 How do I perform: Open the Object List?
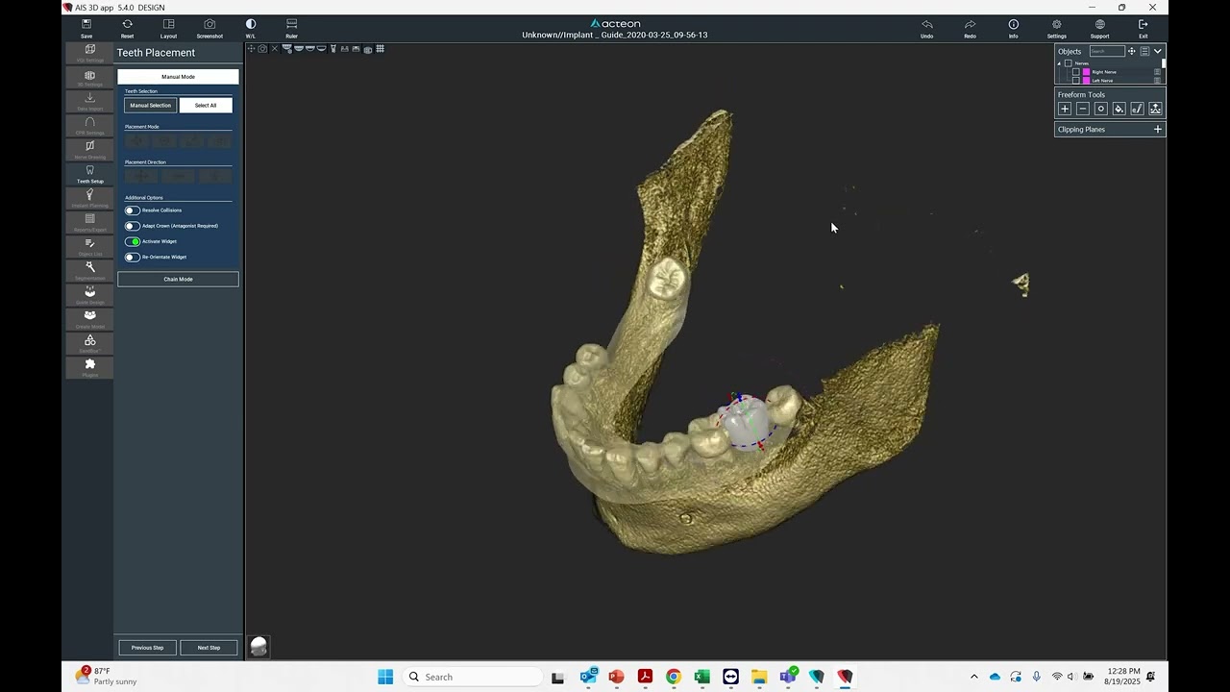pos(90,247)
